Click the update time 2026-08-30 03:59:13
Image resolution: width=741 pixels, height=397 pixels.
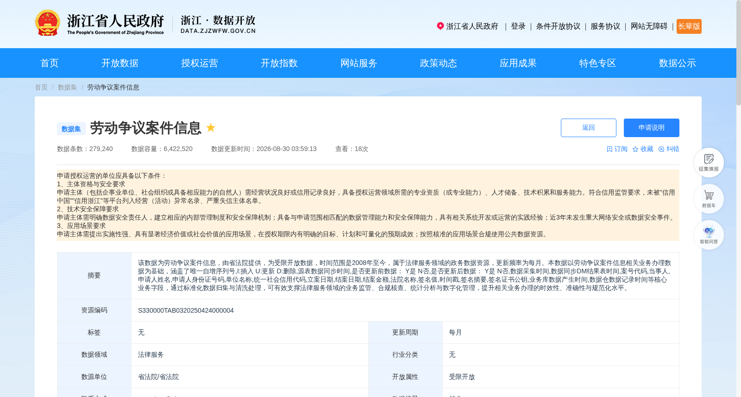point(287,149)
